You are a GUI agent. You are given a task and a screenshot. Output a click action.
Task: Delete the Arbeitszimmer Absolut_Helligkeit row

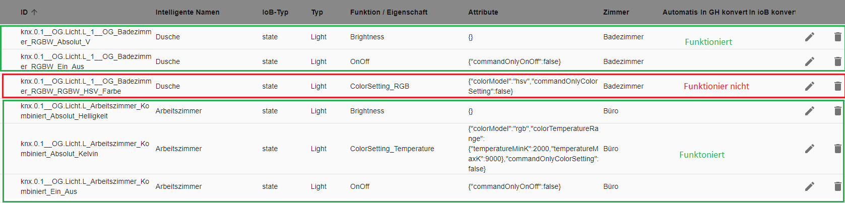[837, 111]
